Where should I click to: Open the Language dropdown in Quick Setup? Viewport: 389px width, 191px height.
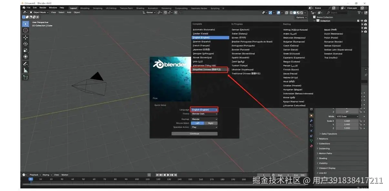click(204, 110)
